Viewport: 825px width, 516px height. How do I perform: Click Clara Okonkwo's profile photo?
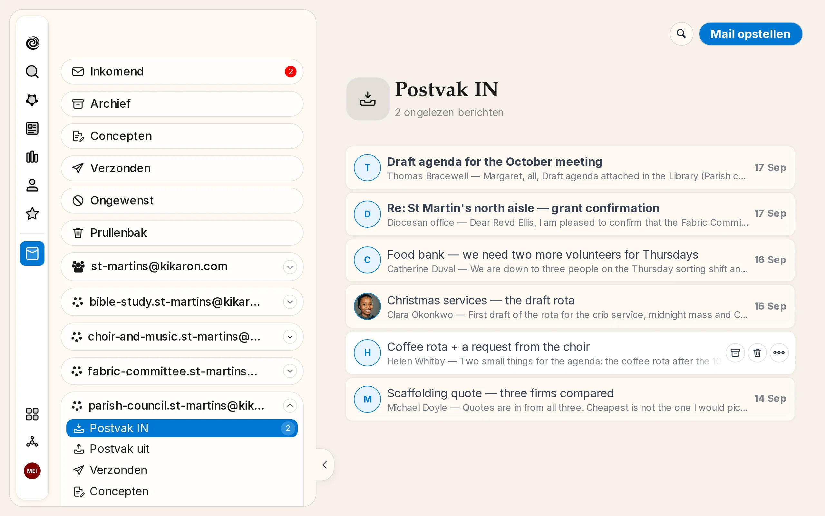367,306
